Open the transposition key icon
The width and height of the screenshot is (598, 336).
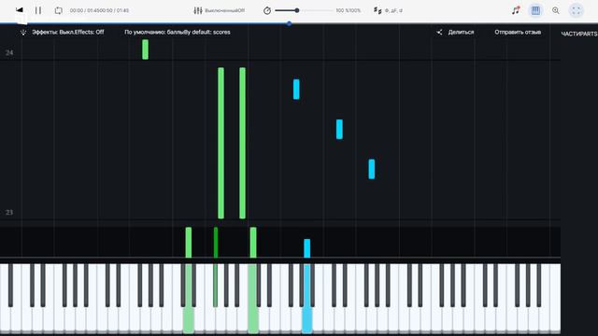tap(377, 10)
